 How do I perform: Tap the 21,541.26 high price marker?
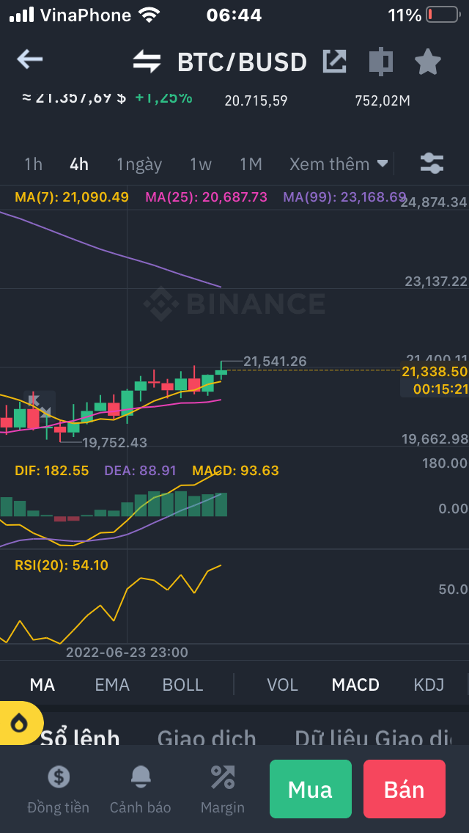pyautogui.click(x=275, y=362)
